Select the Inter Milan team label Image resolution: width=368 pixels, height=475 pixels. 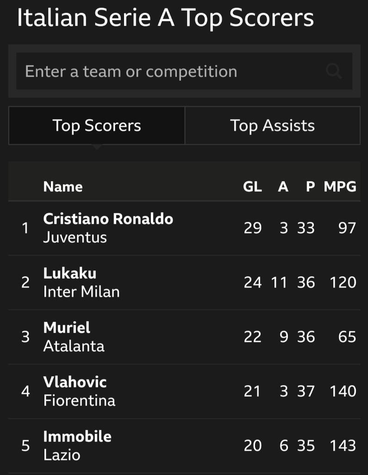(x=81, y=292)
